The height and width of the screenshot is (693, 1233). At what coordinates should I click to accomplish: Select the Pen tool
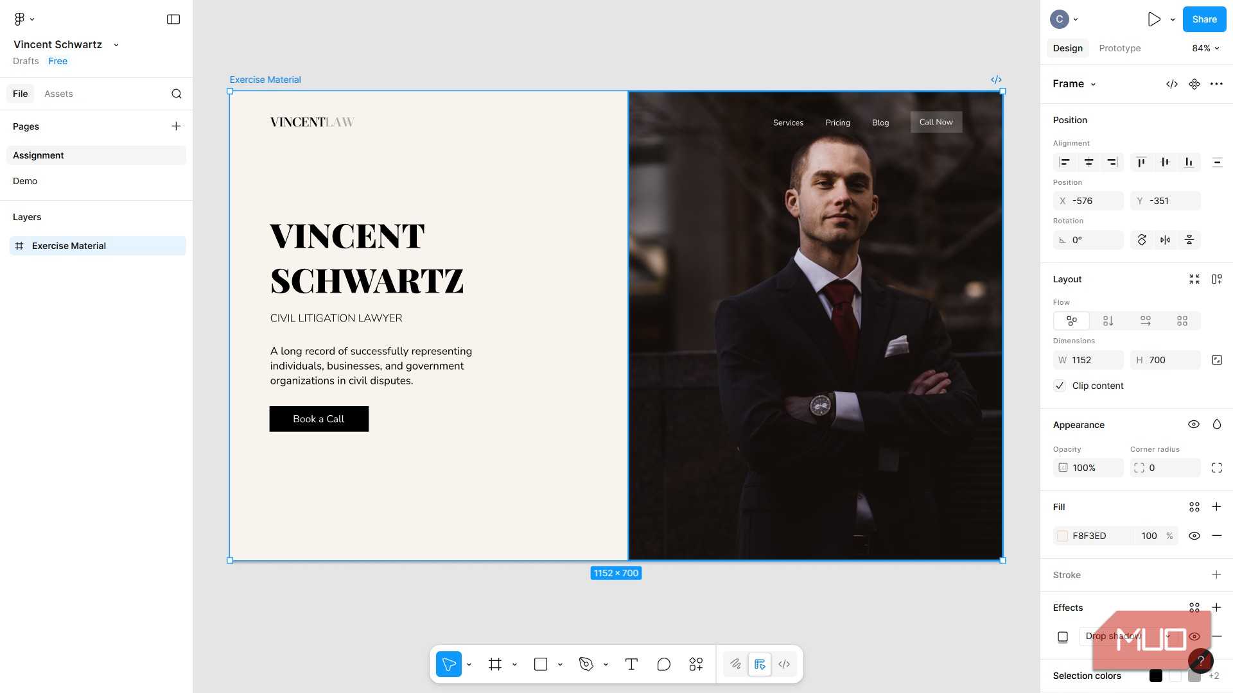point(586,664)
